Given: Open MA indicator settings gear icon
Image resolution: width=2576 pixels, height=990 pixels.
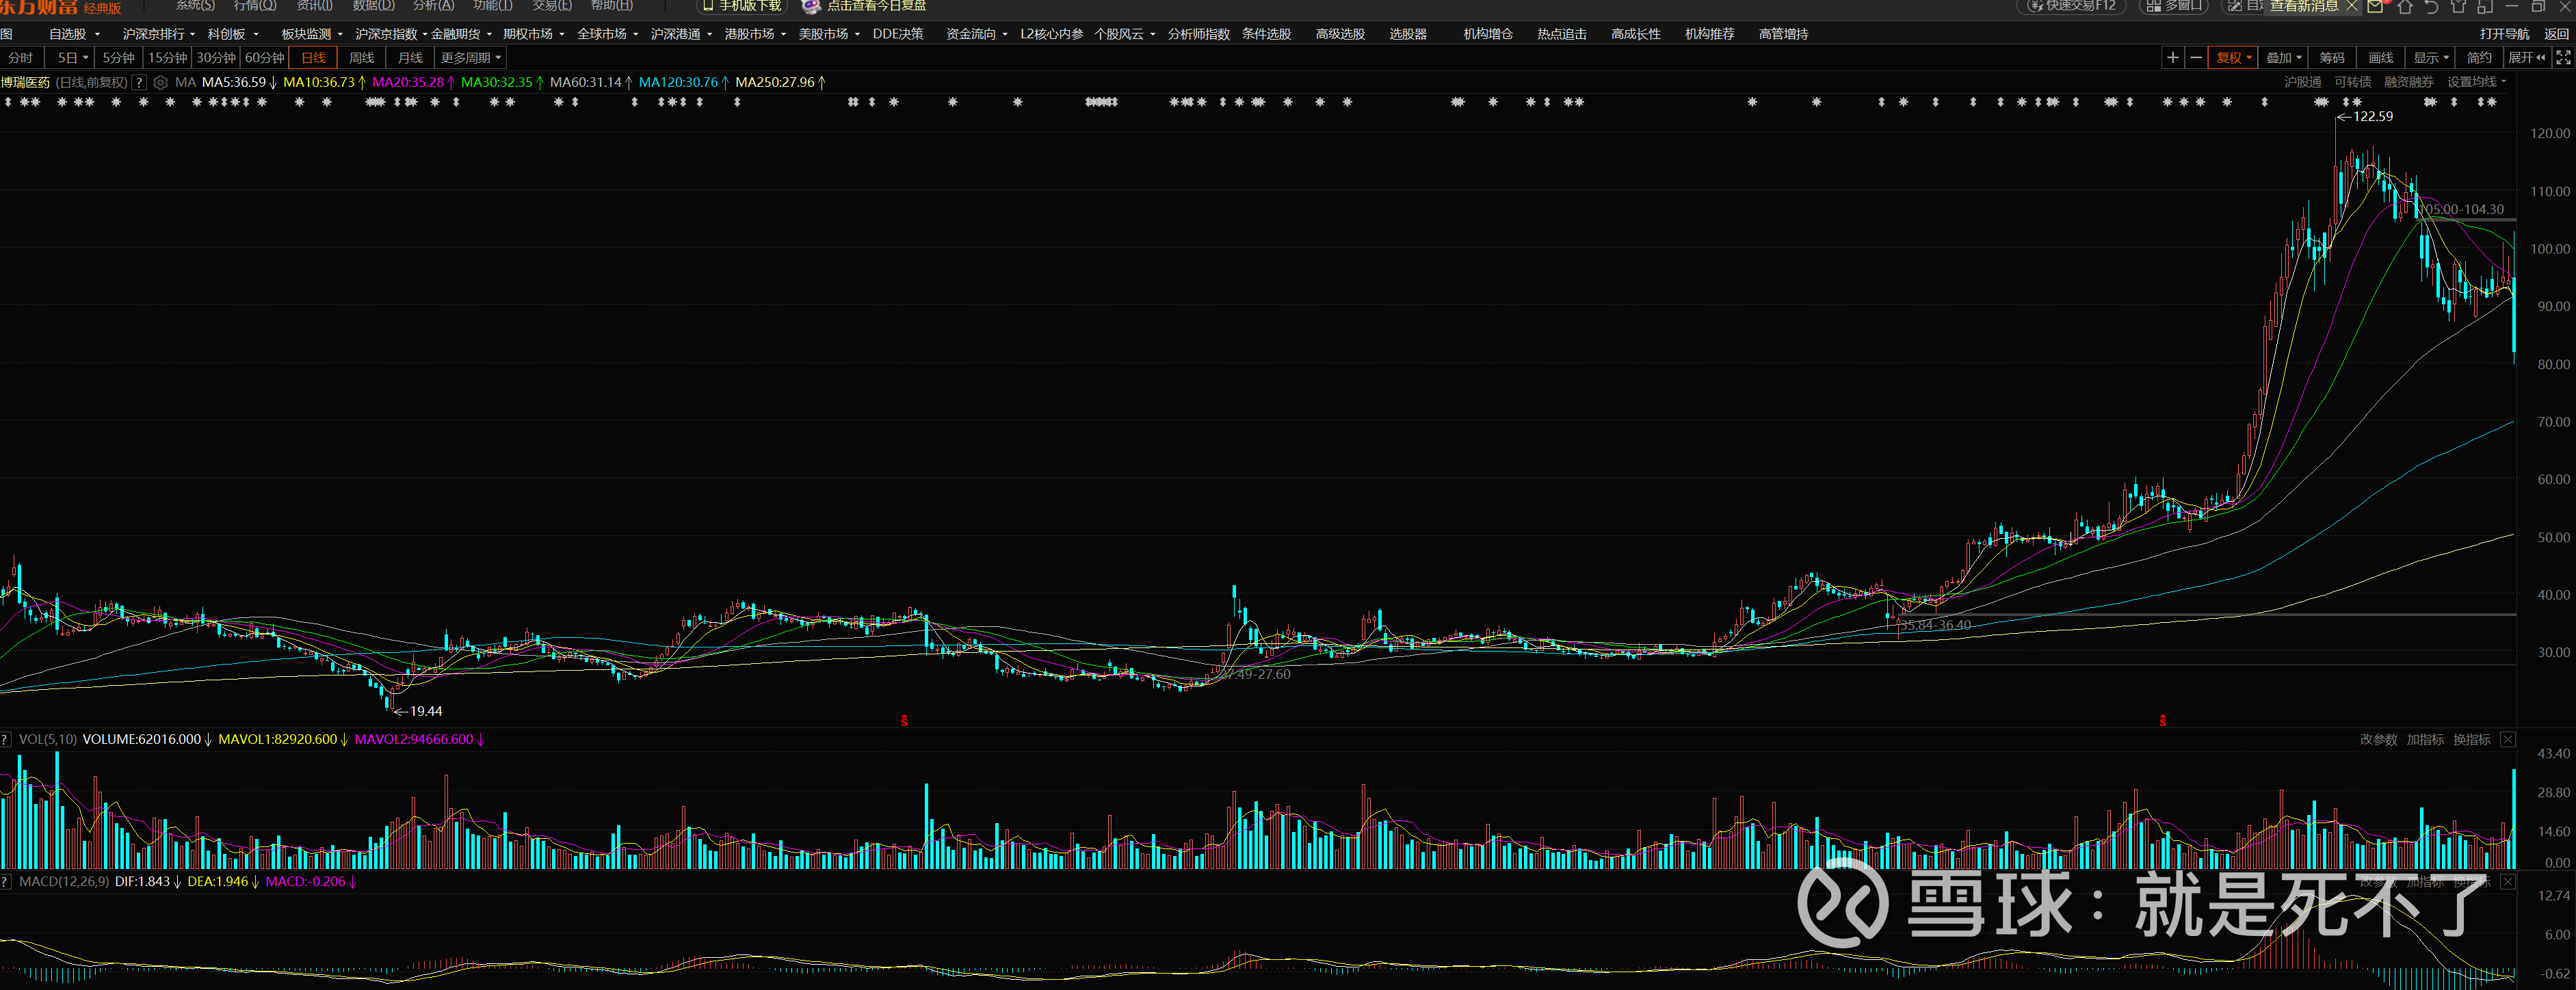Looking at the screenshot, I should pyautogui.click(x=160, y=83).
